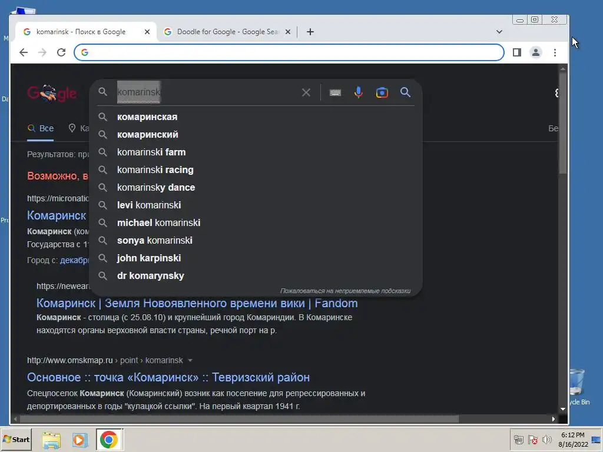Choose suggestion levi komarinski

[x=256, y=205]
